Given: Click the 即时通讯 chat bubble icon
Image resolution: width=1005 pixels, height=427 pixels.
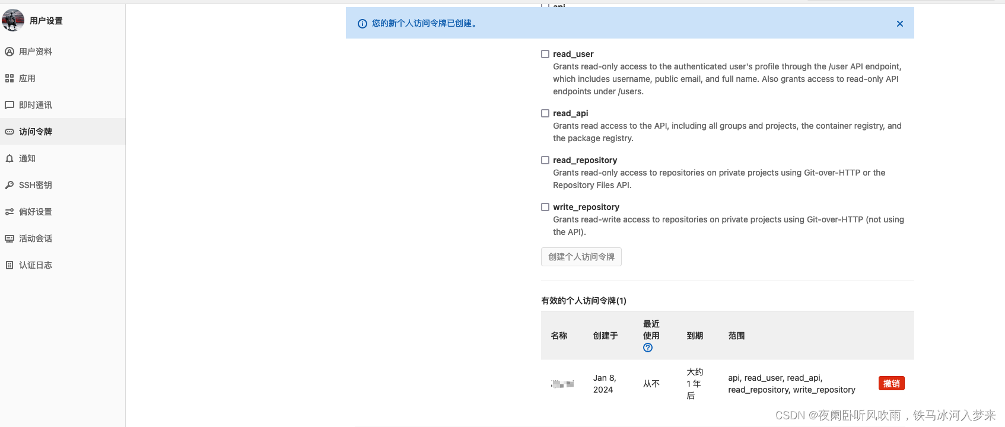Looking at the screenshot, I should point(9,105).
